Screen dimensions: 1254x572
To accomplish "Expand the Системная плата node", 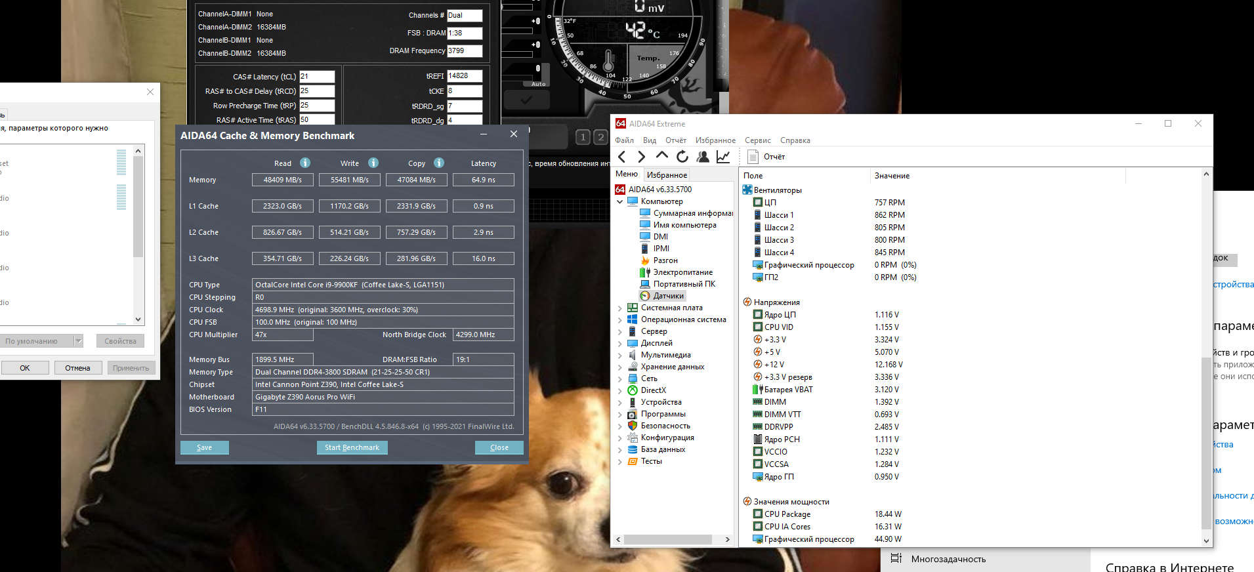I will coord(620,308).
